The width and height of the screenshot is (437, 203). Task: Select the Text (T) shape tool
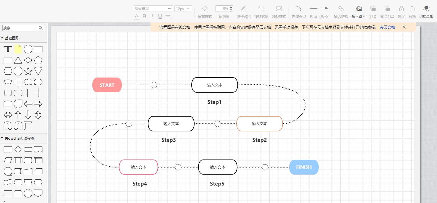[x=8, y=49]
